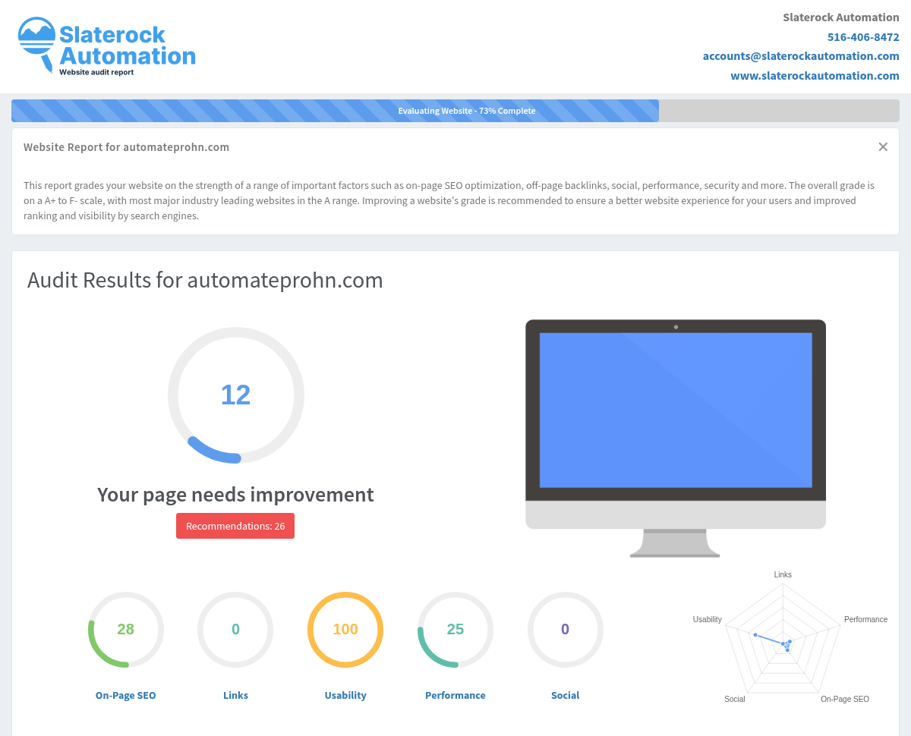This screenshot has width=911, height=736.
Task: Click the radar chart On-Page SEO label
Action: [845, 700]
